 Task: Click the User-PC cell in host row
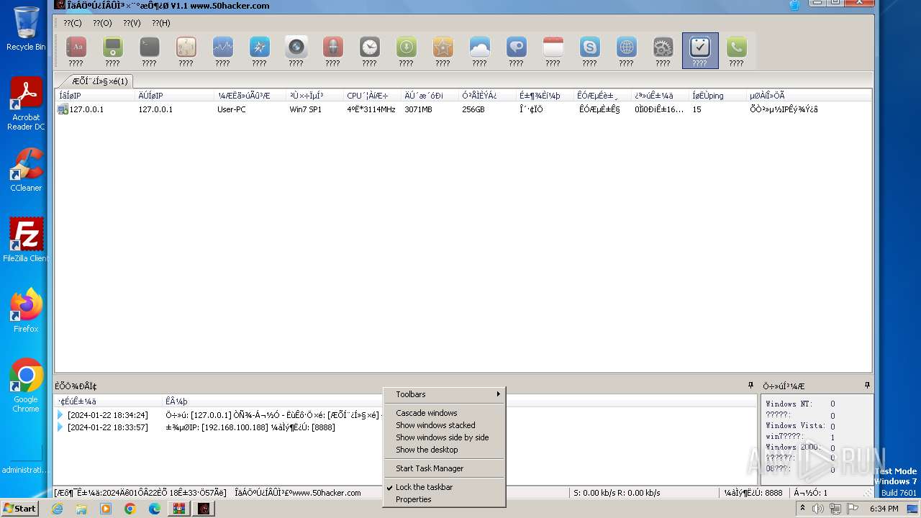(231, 109)
